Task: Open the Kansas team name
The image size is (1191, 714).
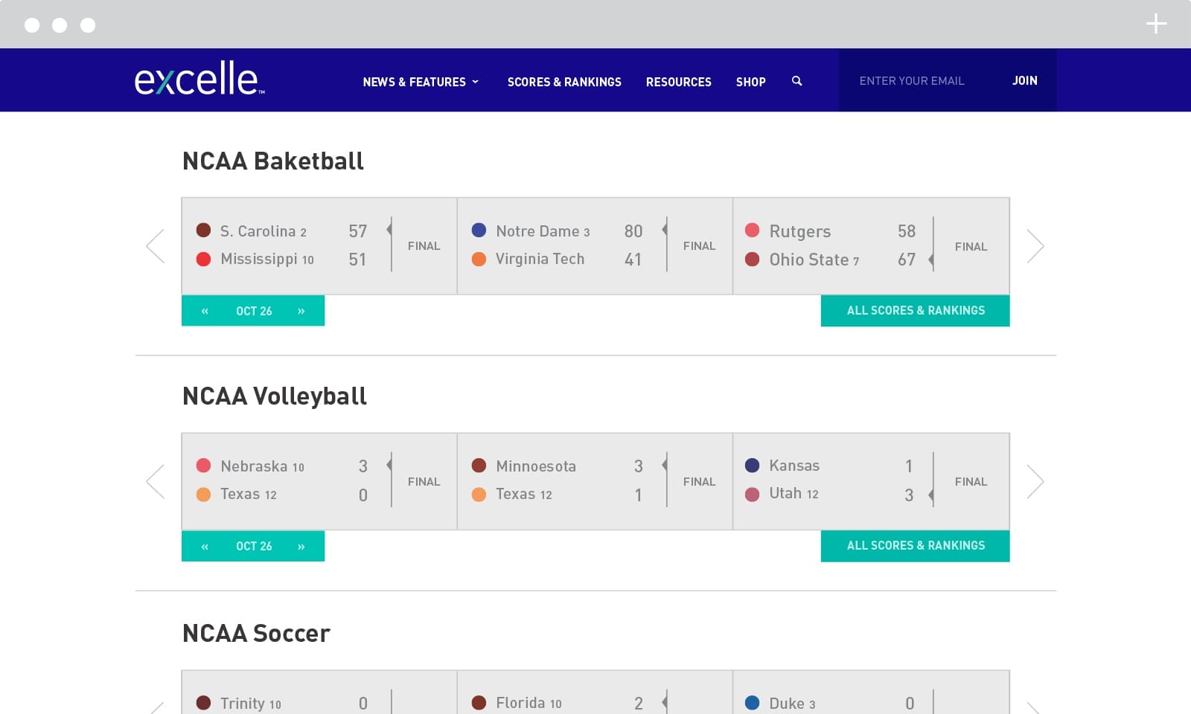Action: pos(794,466)
